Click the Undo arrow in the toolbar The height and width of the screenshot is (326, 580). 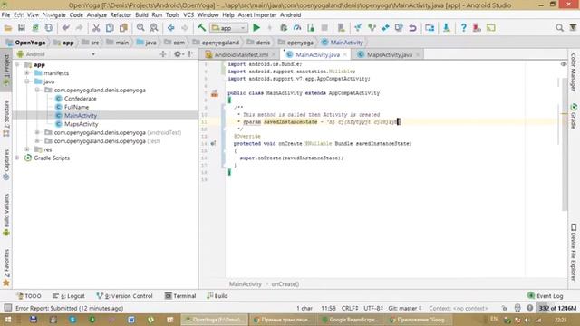click(66, 28)
